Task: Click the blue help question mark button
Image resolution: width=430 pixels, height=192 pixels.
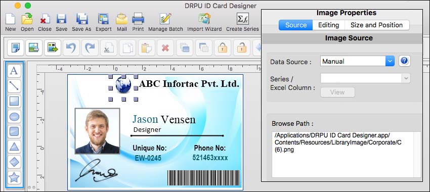Action: click(x=404, y=61)
